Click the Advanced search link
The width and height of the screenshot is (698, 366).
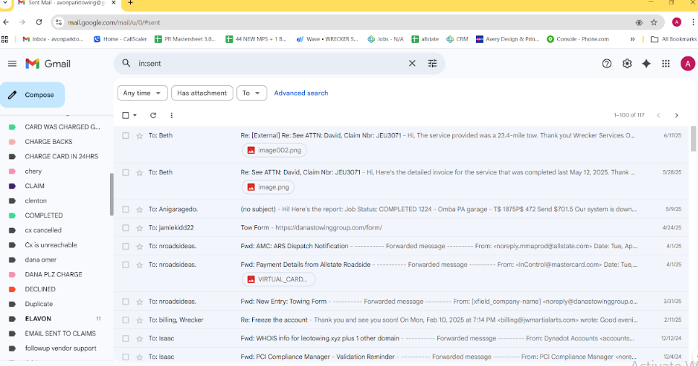[301, 93]
